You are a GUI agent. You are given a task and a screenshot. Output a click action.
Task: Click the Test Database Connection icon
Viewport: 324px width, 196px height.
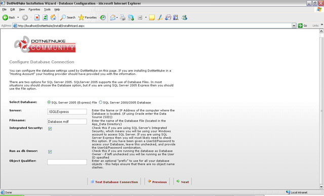(92, 181)
